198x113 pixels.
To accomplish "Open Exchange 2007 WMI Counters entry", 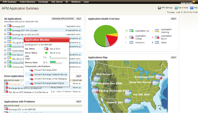I will coord(25,31).
